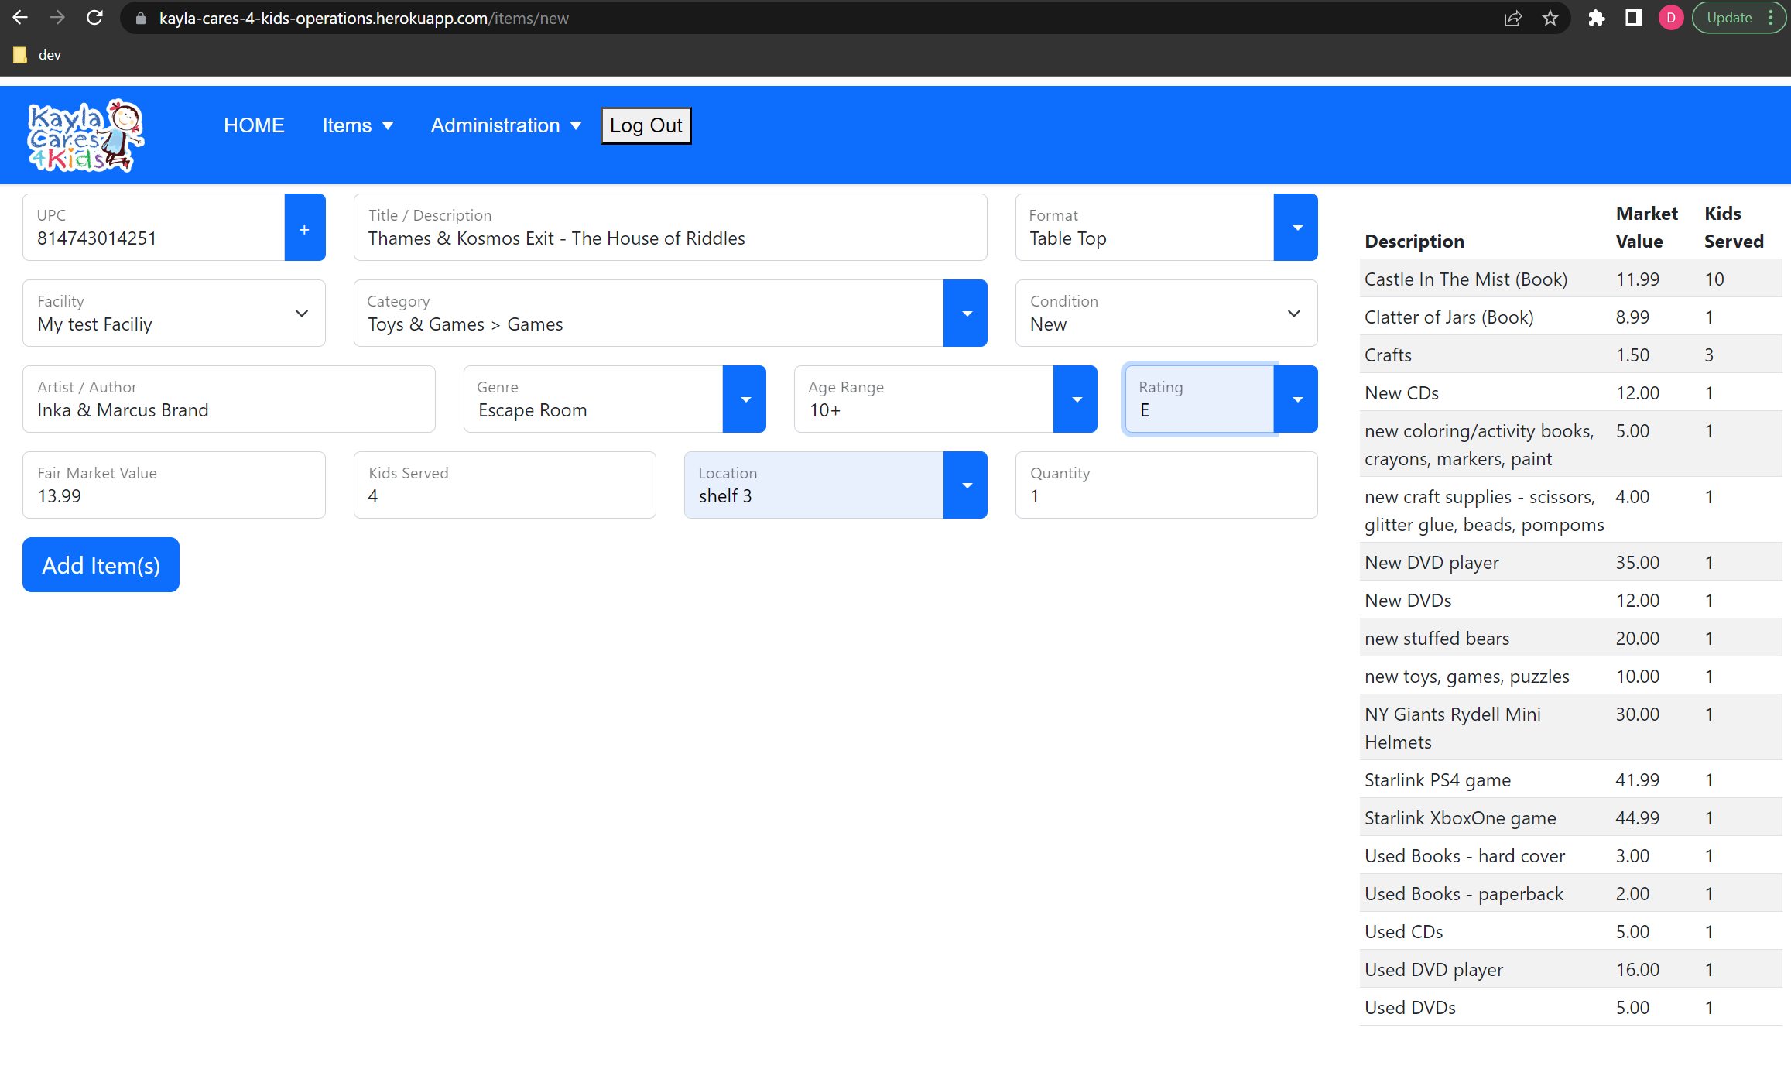The width and height of the screenshot is (1791, 1069).
Task: Select the New CDs table row
Action: [1570, 392]
